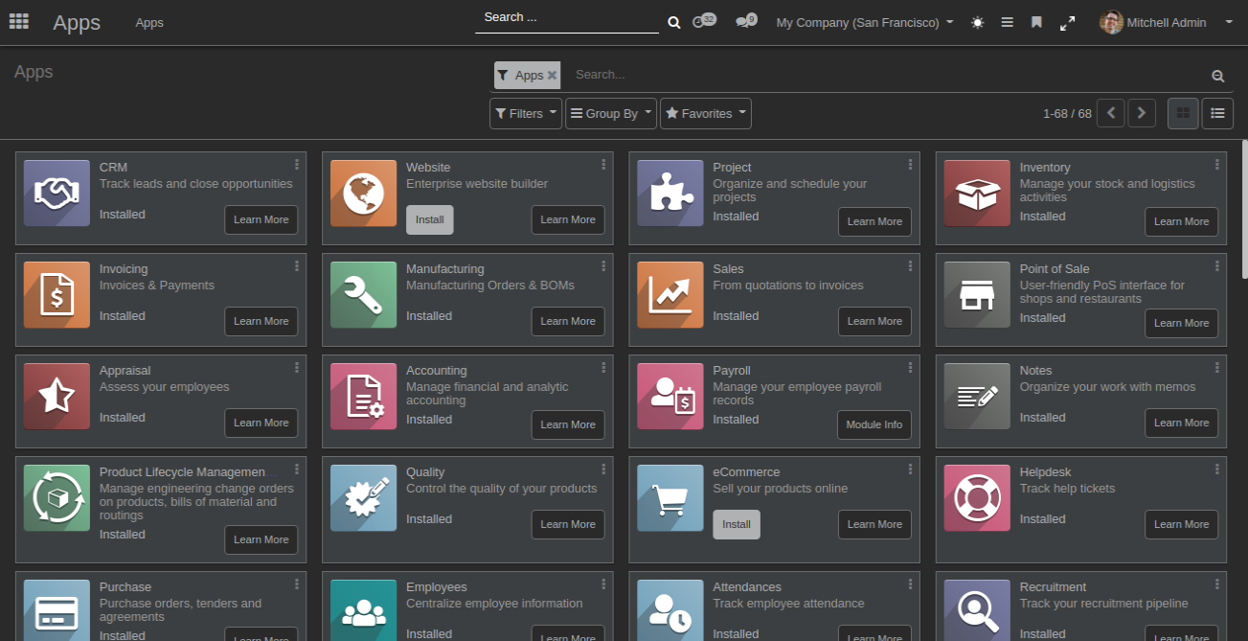
Task: Click Module Info on Payroll card
Action: tap(874, 424)
